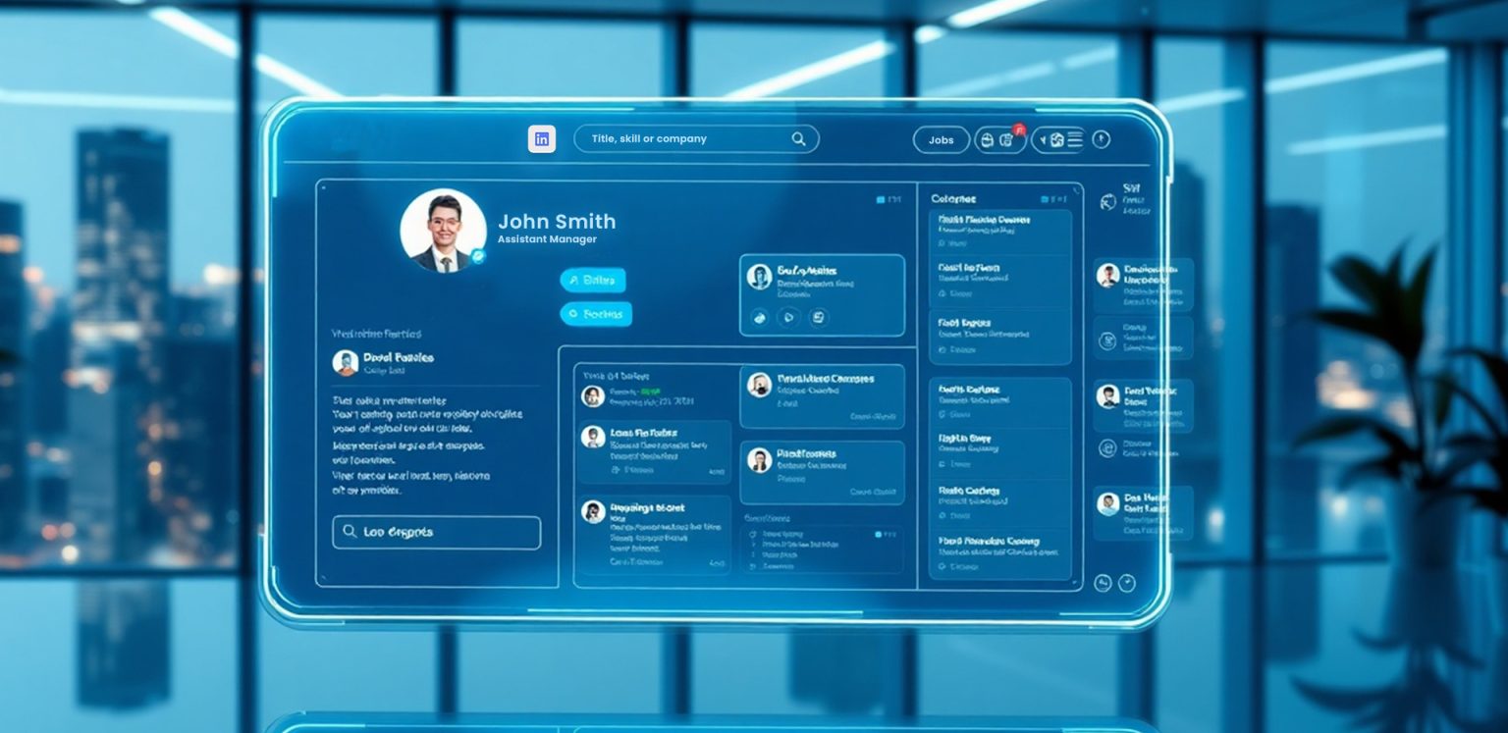Click the search box in left profile panel
Viewport: 1508px width, 733px height.
click(x=436, y=532)
